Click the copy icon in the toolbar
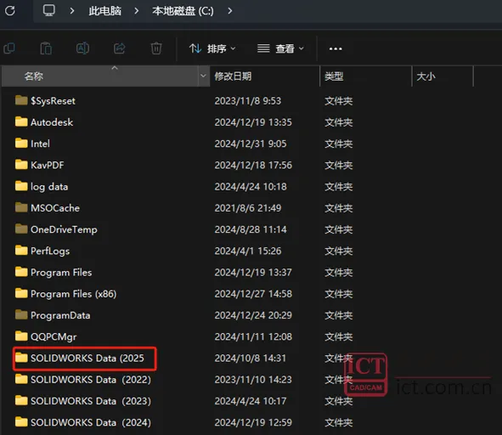The image size is (502, 435). [9, 48]
